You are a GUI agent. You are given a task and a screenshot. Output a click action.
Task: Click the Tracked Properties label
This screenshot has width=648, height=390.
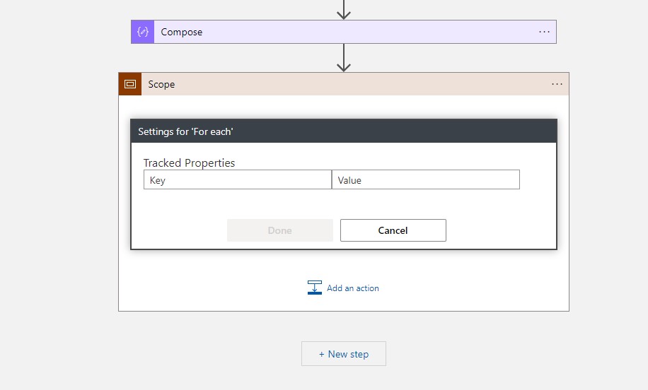[189, 163]
